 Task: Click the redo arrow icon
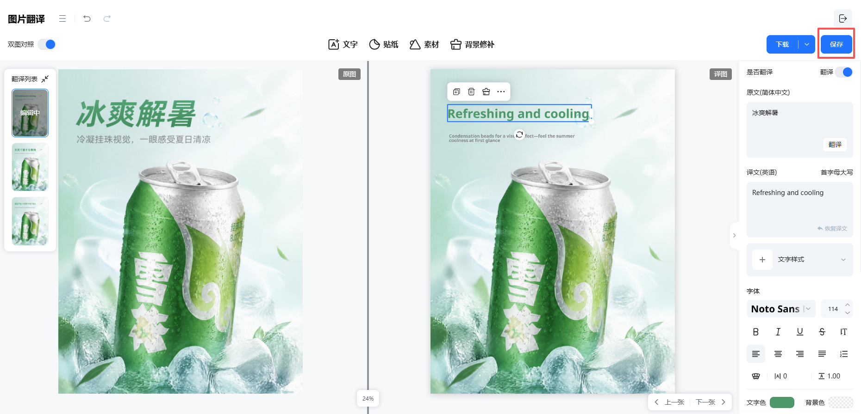[x=107, y=18]
